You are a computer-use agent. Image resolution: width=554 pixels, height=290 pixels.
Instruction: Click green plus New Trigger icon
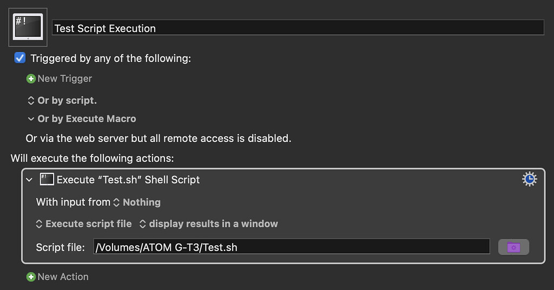coord(31,79)
